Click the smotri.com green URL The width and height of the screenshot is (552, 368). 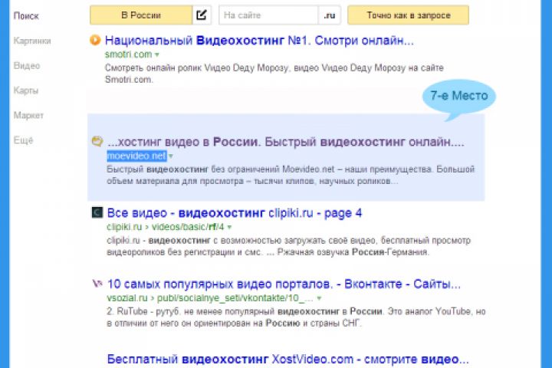129,54
